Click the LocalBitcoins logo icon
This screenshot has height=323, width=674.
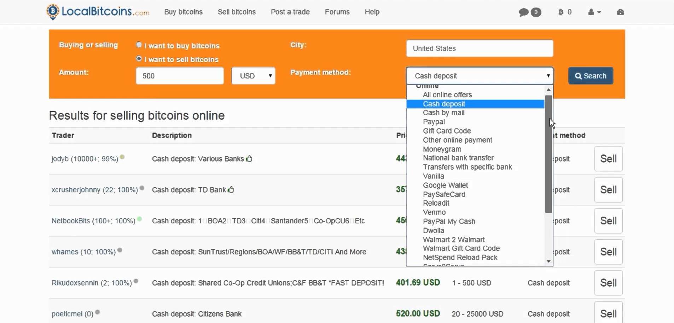53,12
